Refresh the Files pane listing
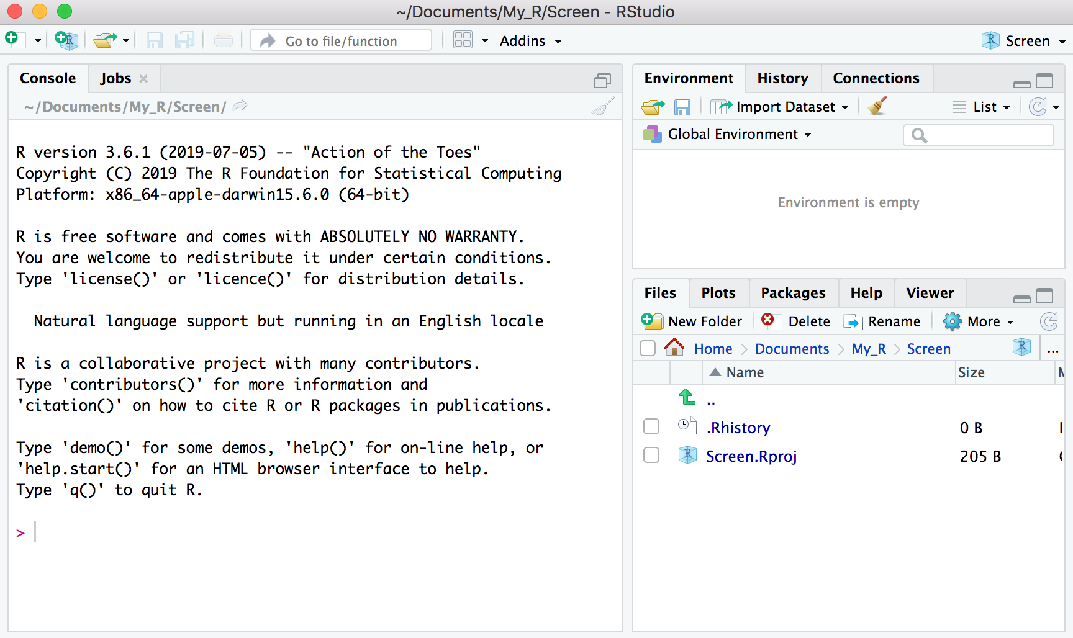1073x638 pixels. pyautogui.click(x=1049, y=321)
